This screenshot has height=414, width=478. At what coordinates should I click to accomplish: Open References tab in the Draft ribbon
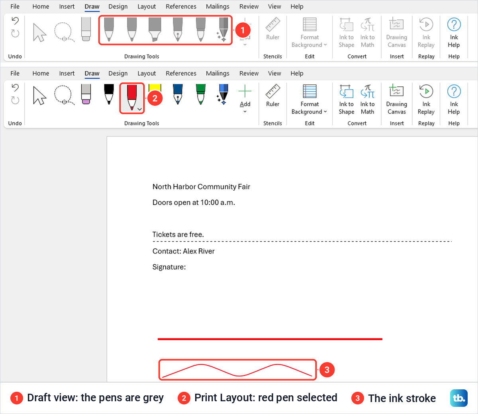181,6
